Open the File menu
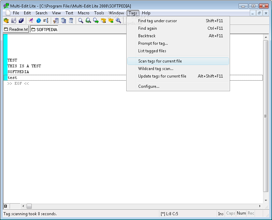The image size is (272, 220). tap(16, 13)
